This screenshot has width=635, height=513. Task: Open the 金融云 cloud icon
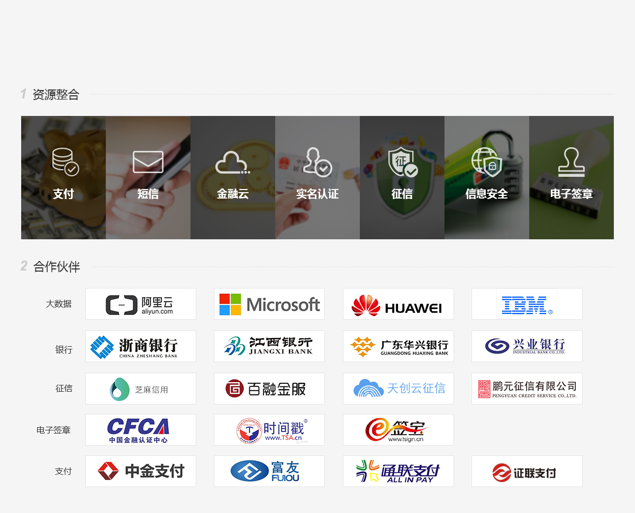(x=232, y=163)
